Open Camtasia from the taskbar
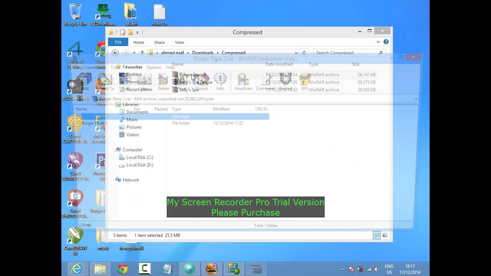The height and width of the screenshot is (276, 491). (x=145, y=269)
